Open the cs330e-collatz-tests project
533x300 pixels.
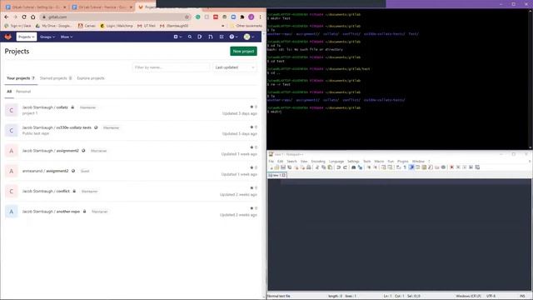pyautogui.click(x=57, y=127)
